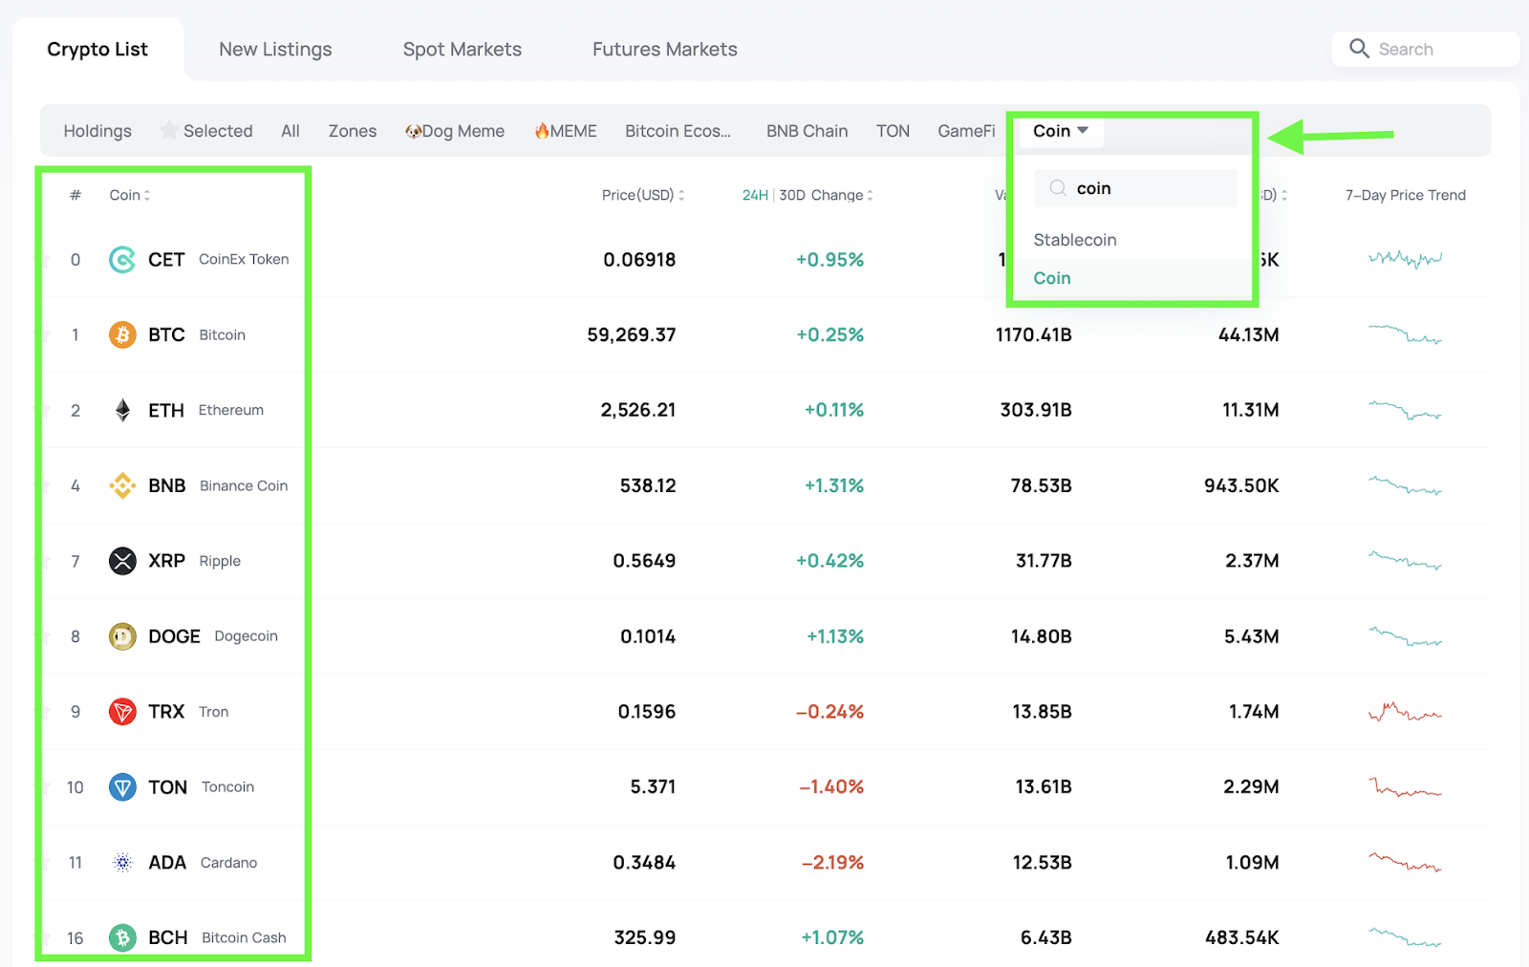This screenshot has width=1529, height=967.
Task: Click the BNB volume 943.50K
Action: pos(1241,485)
